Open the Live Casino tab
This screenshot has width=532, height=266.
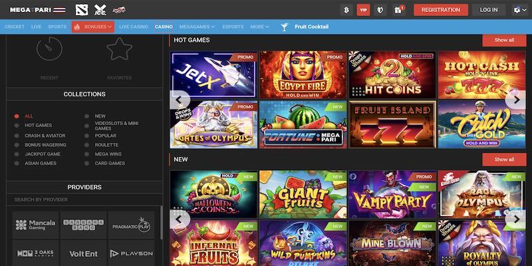click(134, 27)
